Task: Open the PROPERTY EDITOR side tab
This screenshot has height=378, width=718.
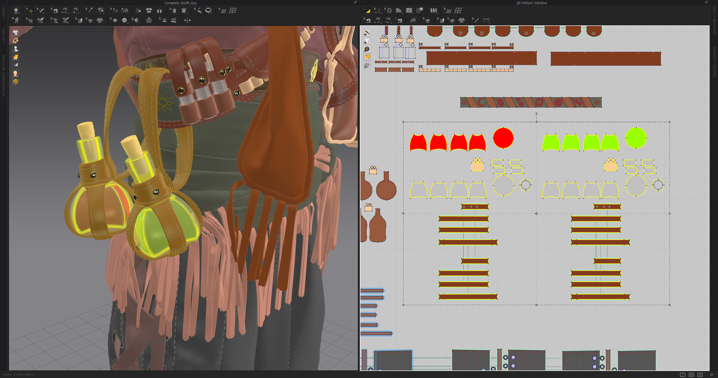Action: pyautogui.click(x=714, y=62)
